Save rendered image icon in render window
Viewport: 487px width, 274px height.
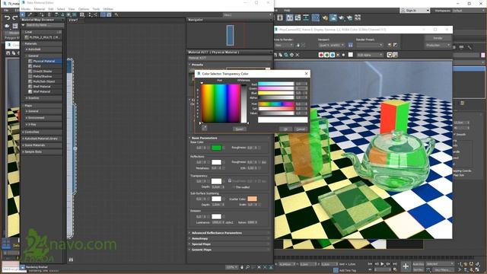(x=275, y=55)
